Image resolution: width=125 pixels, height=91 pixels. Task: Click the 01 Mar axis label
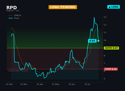(24, 84)
